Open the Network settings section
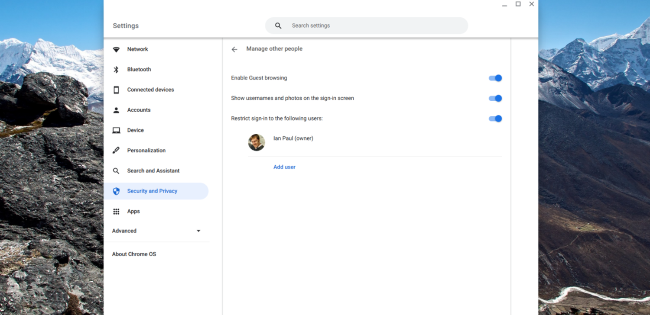 [x=156, y=49]
